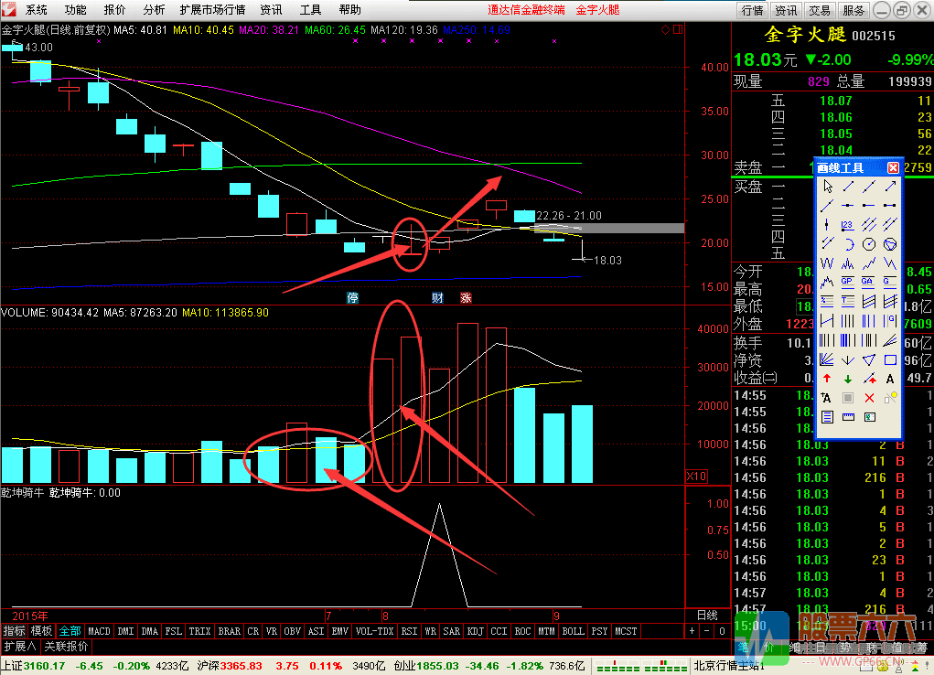The image size is (934, 675).
Task: Select the 123 price label tool
Action: click(848, 225)
